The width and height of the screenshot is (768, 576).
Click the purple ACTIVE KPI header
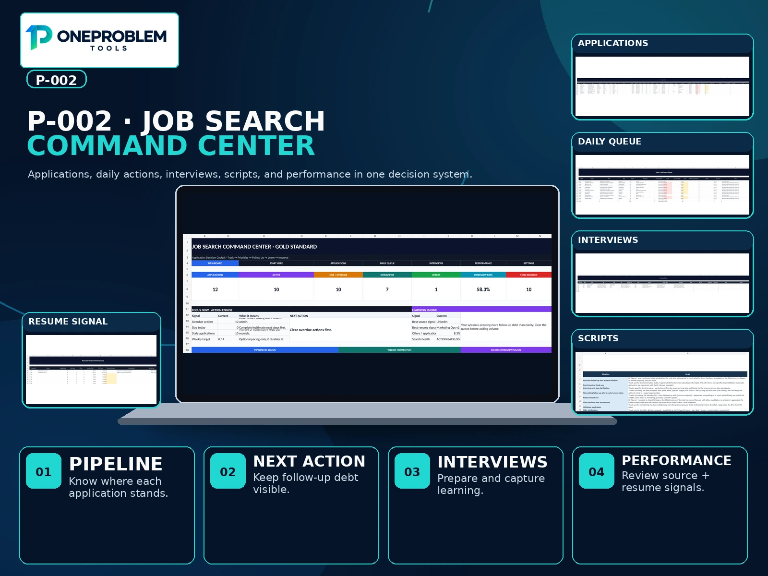pos(276,275)
